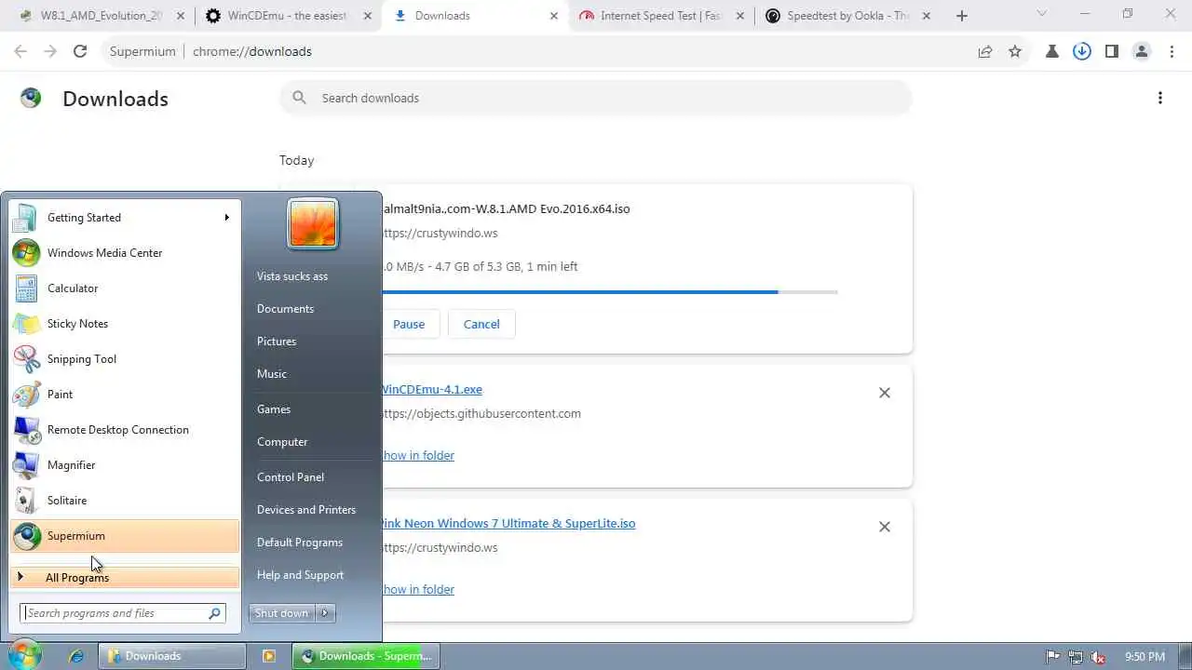Switch to Speedtest by Ookla tab
1192x670 pixels.
tap(848, 16)
